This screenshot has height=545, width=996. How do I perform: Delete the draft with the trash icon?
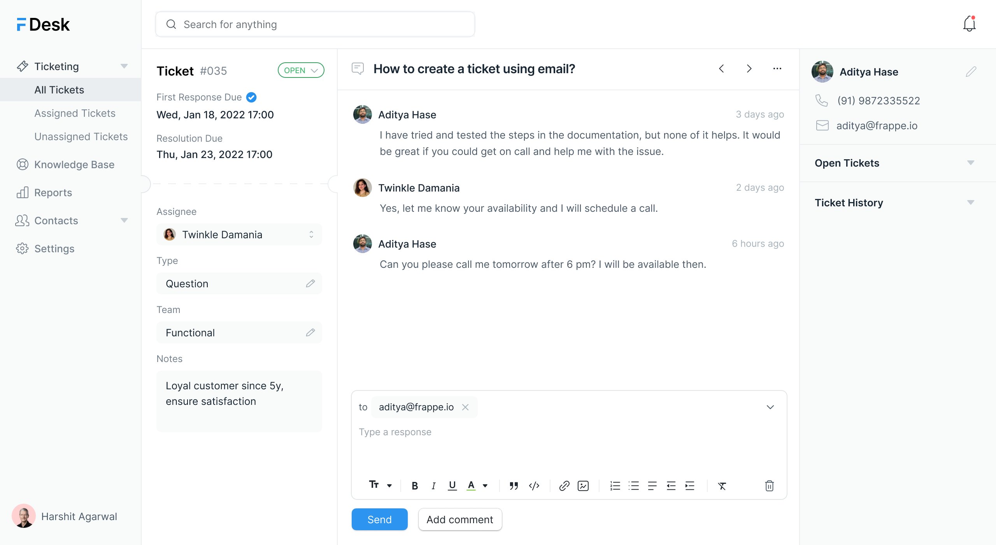(770, 485)
